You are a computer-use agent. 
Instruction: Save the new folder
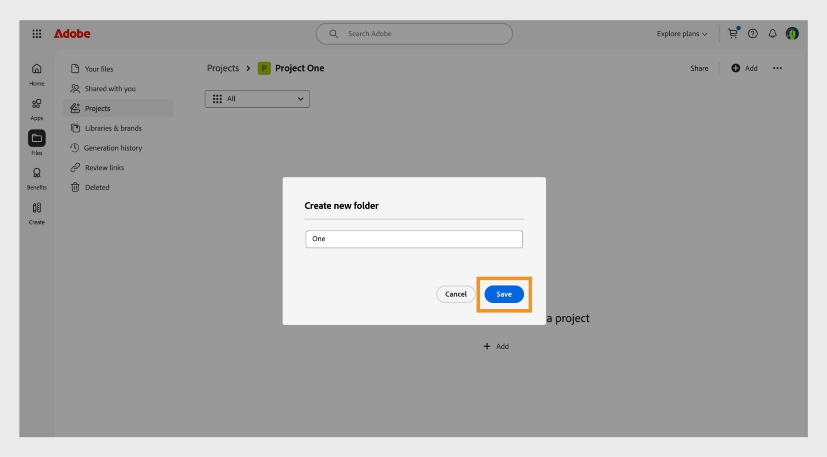(504, 294)
